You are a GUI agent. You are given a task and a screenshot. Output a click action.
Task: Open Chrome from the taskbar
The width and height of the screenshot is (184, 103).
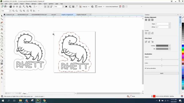click(x=44, y=100)
